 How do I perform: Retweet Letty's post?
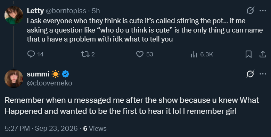point(88,54)
